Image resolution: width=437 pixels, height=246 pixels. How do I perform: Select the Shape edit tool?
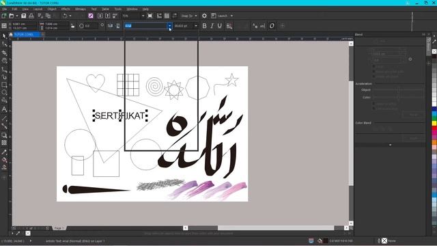4,44
